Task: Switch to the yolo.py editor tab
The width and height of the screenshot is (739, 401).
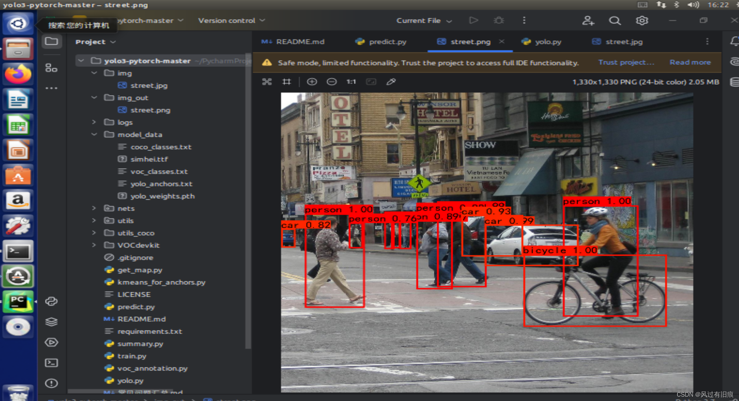Action: click(541, 42)
